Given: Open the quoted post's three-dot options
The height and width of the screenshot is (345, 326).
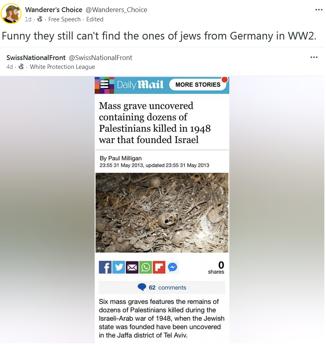Looking at the screenshot, I should click(314, 57).
